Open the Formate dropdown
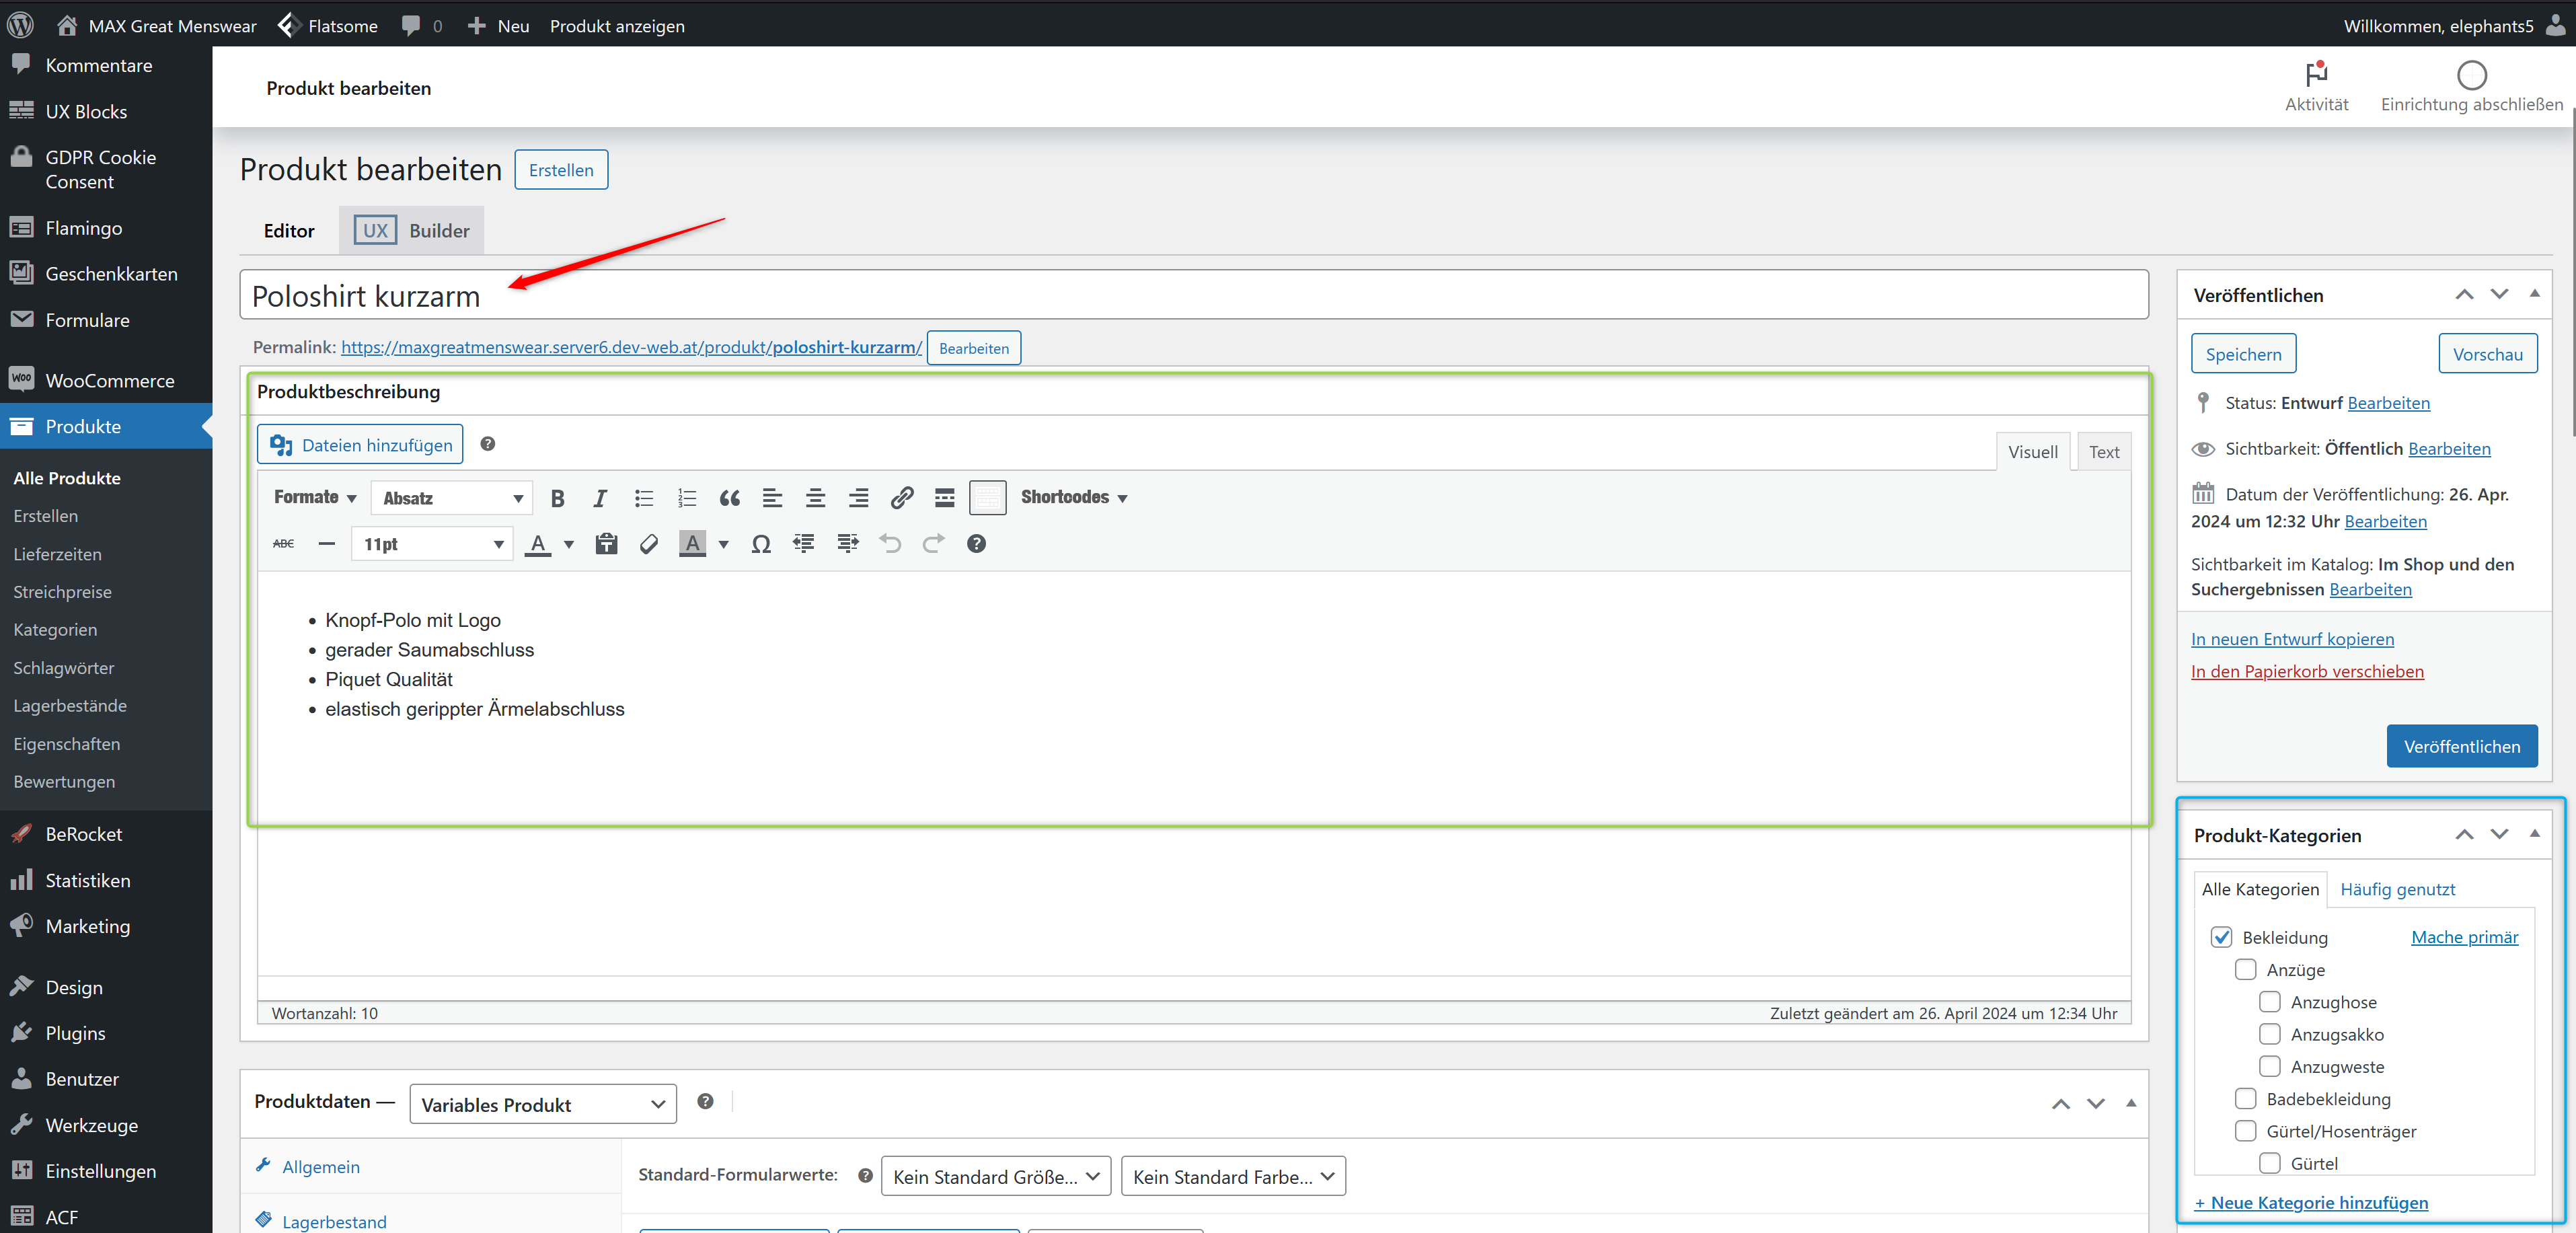This screenshot has height=1233, width=2576. point(315,497)
